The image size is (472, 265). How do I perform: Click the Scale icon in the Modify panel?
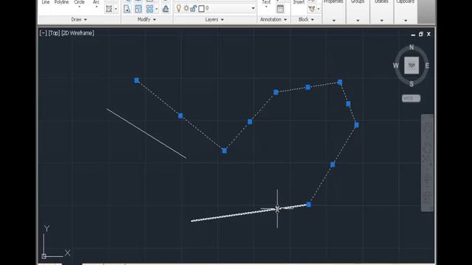pyautogui.click(x=138, y=9)
